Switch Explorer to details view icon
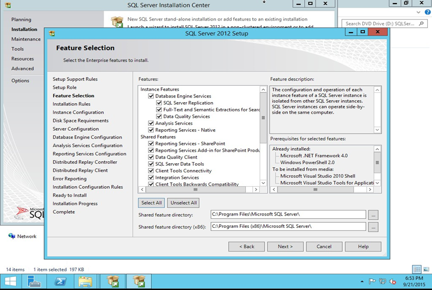Viewport: 432px width, 290px height. pos(417,269)
